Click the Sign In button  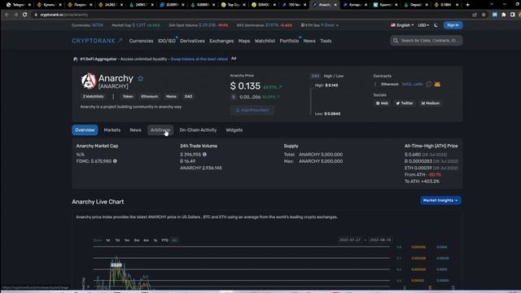coord(453,25)
